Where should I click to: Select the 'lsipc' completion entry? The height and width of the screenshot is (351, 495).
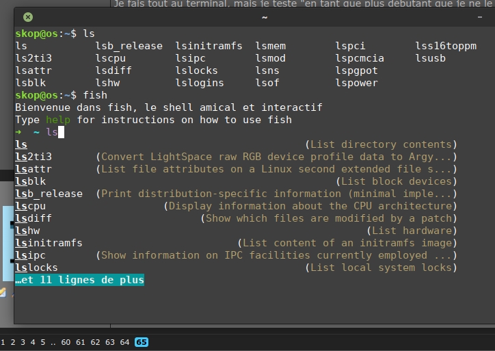(x=30, y=255)
